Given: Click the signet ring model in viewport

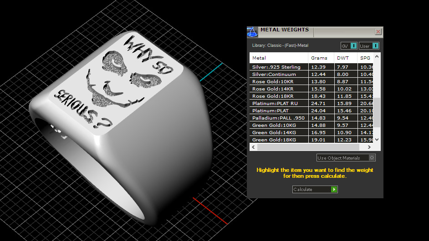Looking at the screenshot, I should 120,128.
